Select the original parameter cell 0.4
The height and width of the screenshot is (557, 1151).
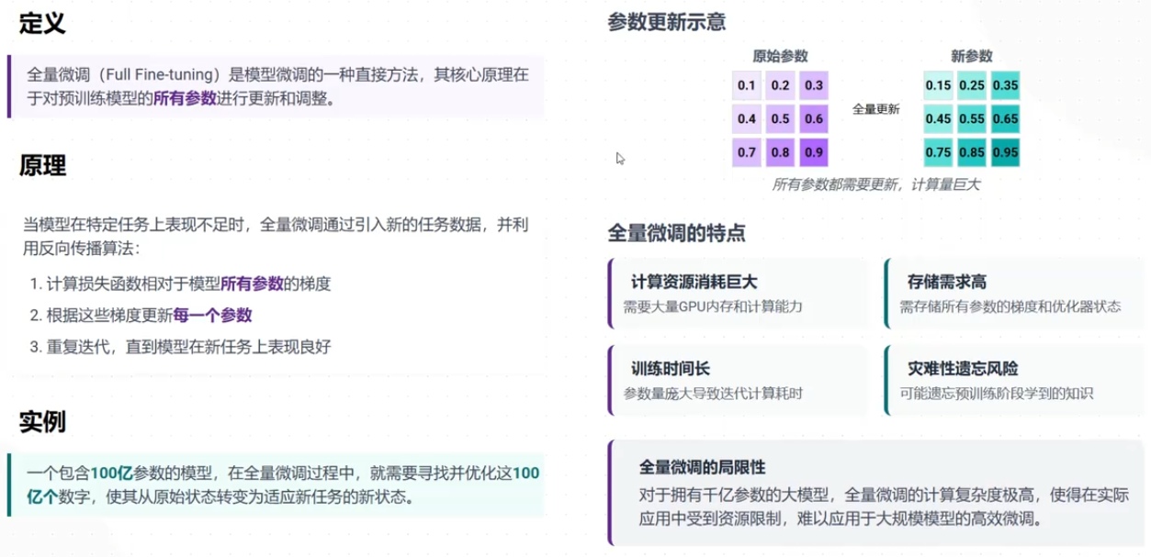(x=747, y=119)
